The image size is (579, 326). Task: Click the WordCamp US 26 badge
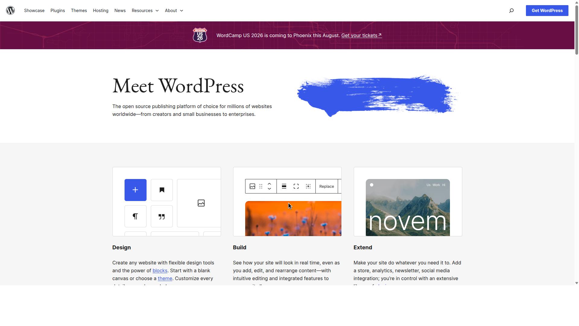200,35
